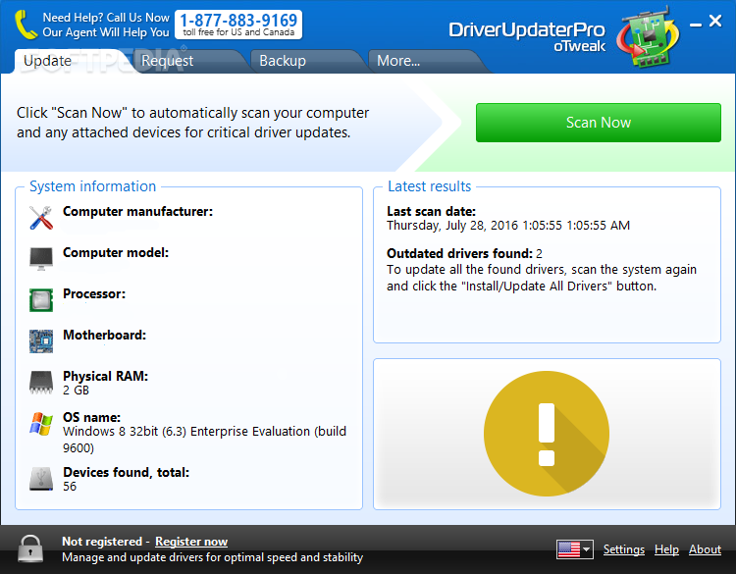Open the Backup tab
Viewport: 736px width, 574px height.
(x=283, y=61)
